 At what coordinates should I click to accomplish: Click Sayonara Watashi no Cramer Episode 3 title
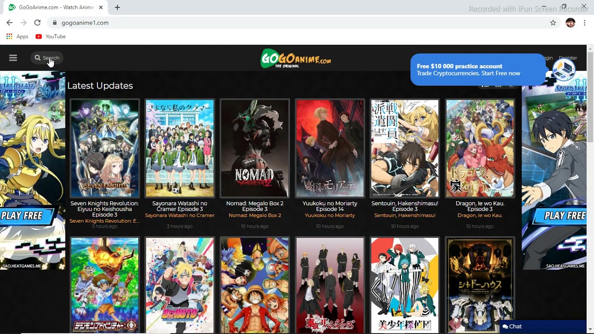tap(180, 206)
